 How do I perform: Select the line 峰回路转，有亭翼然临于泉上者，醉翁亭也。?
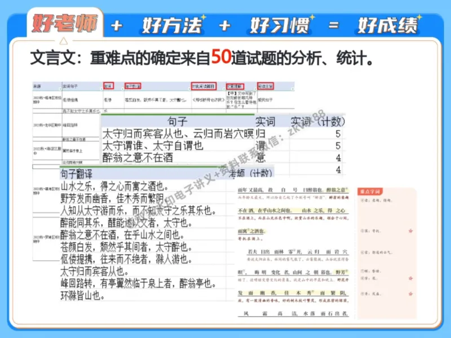pyautogui.click(x=138, y=283)
